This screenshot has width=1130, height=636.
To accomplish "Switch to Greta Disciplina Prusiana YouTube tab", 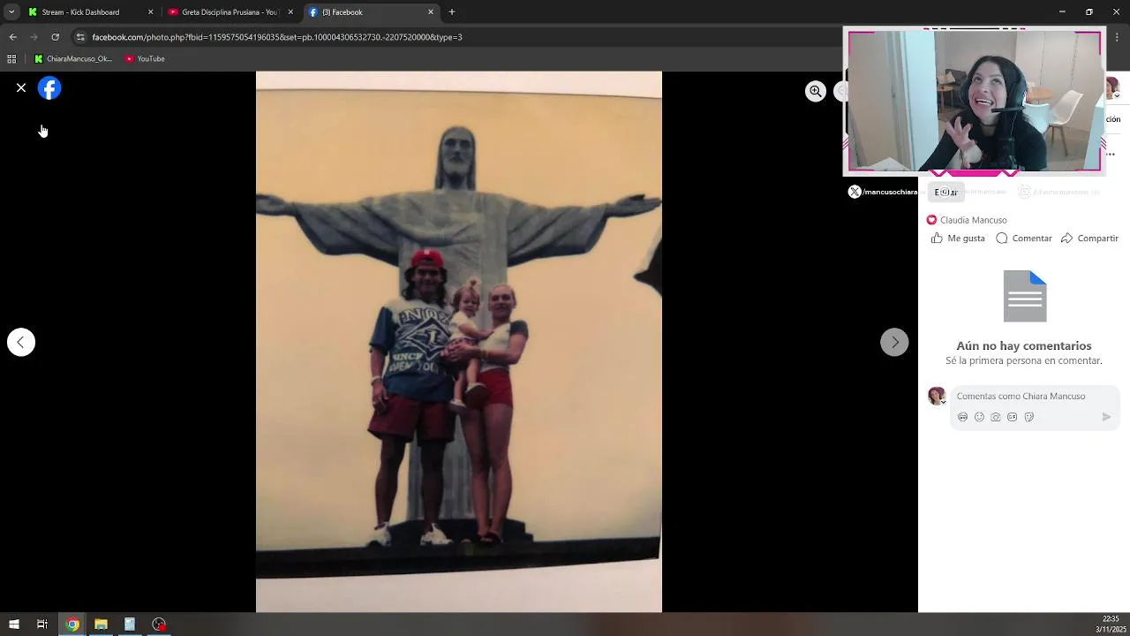I will point(230,12).
